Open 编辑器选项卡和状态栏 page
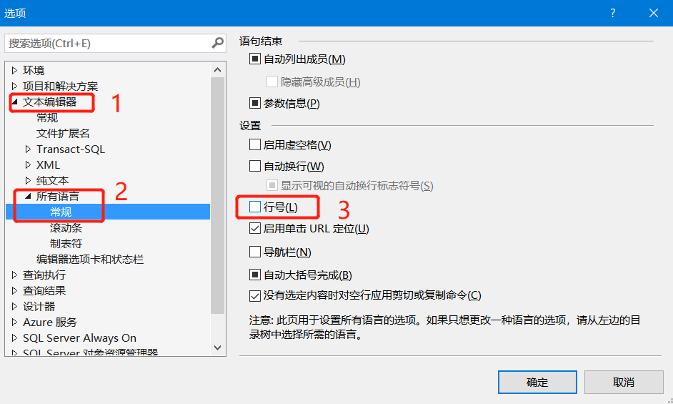Screen dimensions: 673x404 pyautogui.click(x=90, y=259)
